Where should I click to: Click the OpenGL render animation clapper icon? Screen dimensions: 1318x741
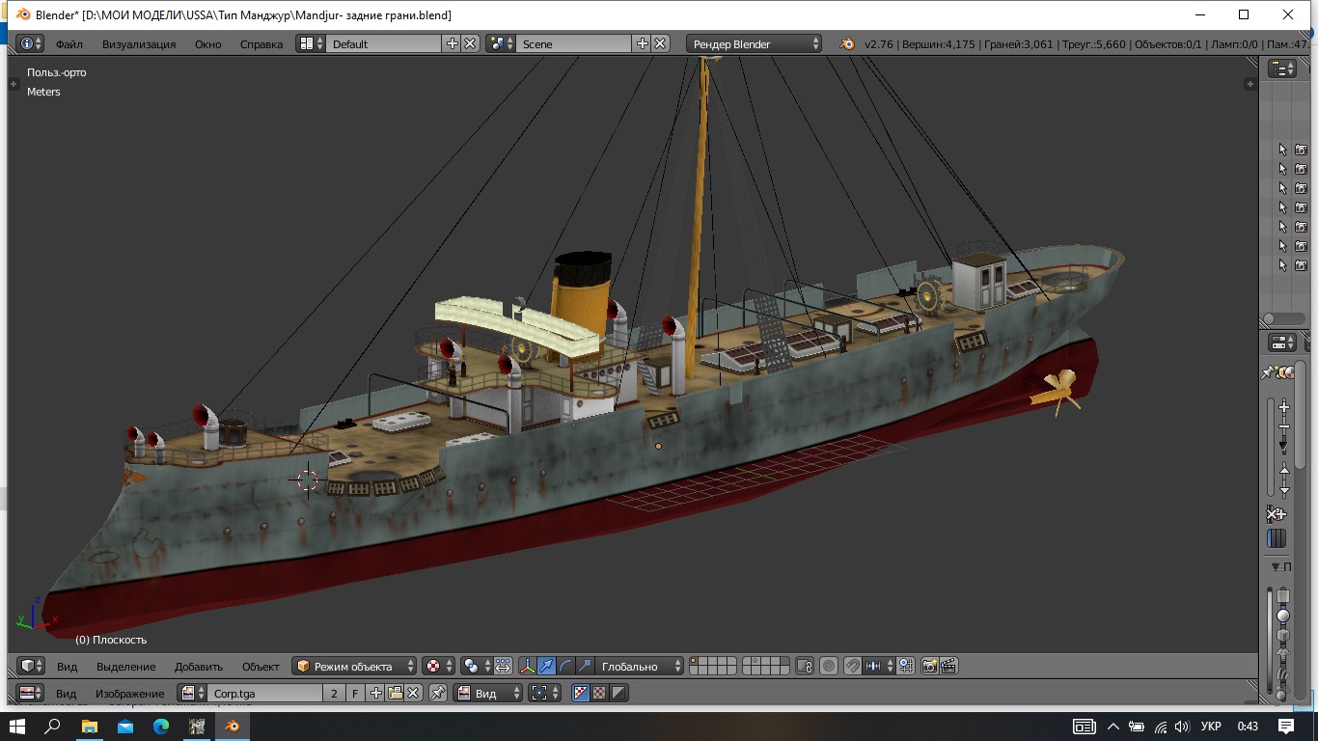(948, 666)
